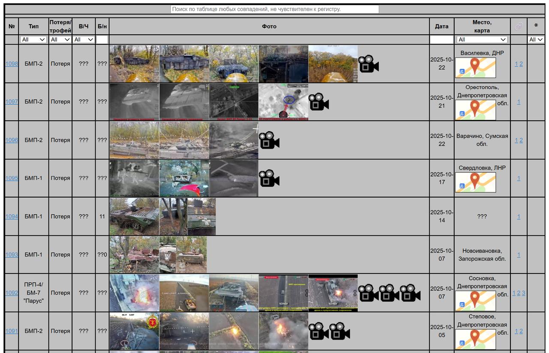
Task: Open the Василевка, ДНР map icon
Action: click(475, 68)
